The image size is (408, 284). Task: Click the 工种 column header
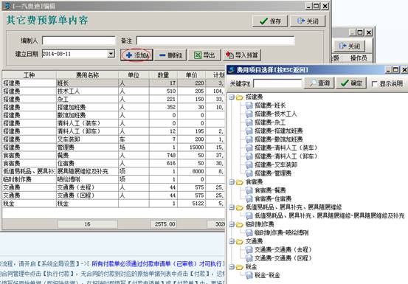[29, 75]
